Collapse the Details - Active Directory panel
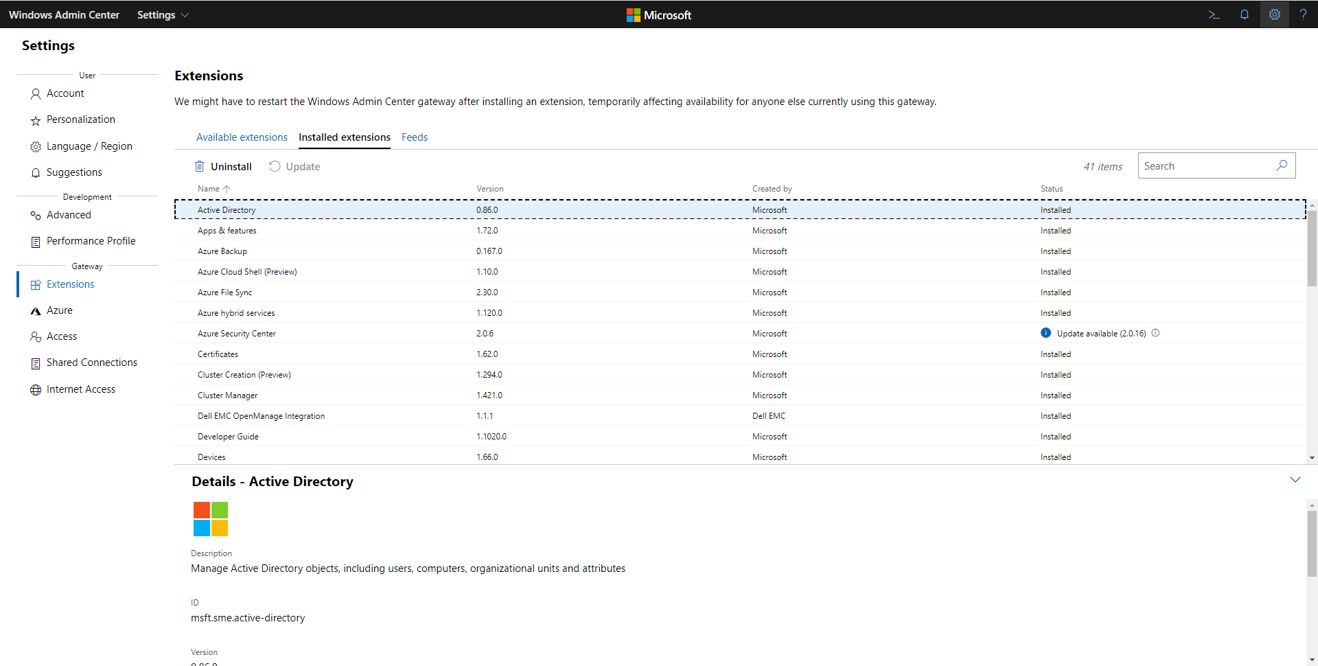 [1296, 480]
